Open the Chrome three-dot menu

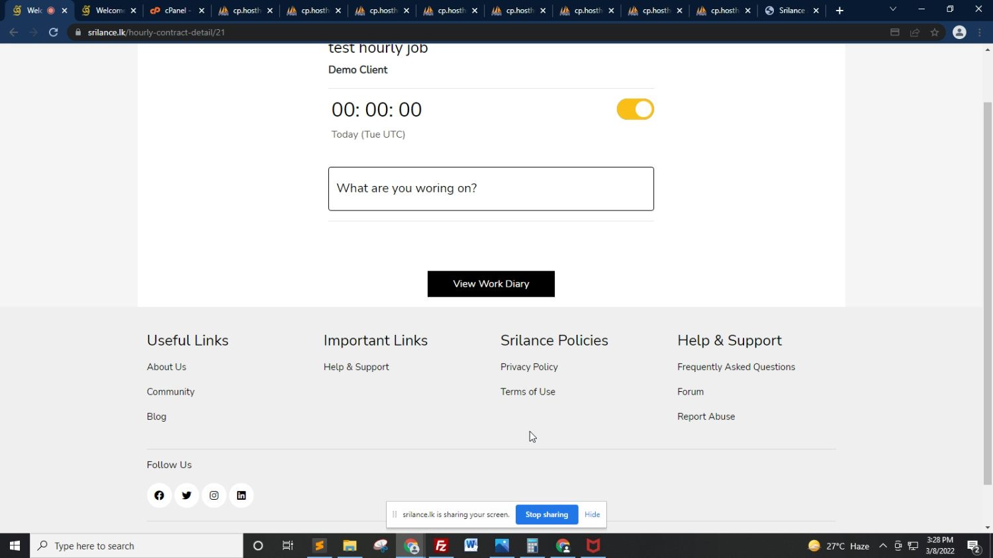(x=980, y=32)
